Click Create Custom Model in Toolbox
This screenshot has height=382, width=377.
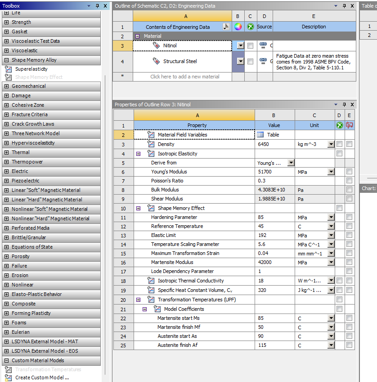pos(42,377)
